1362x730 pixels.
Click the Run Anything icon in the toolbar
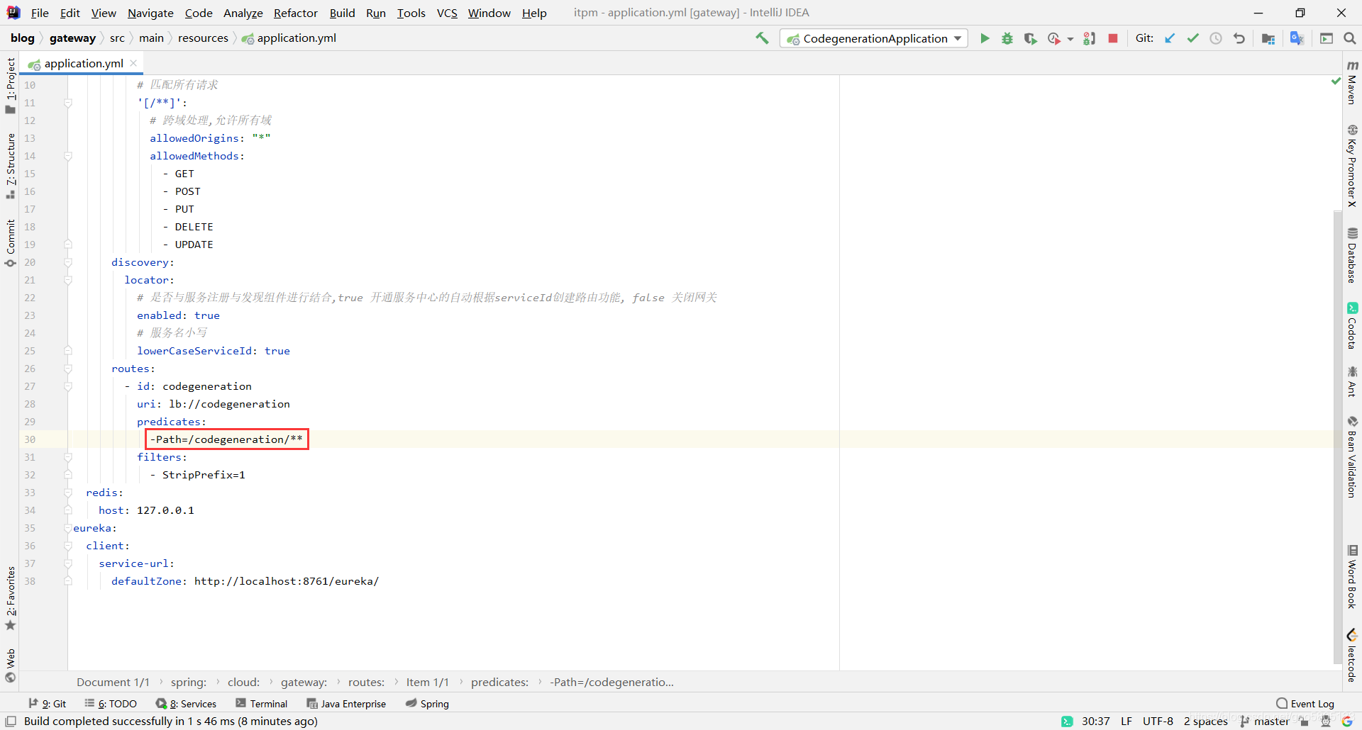click(1327, 38)
